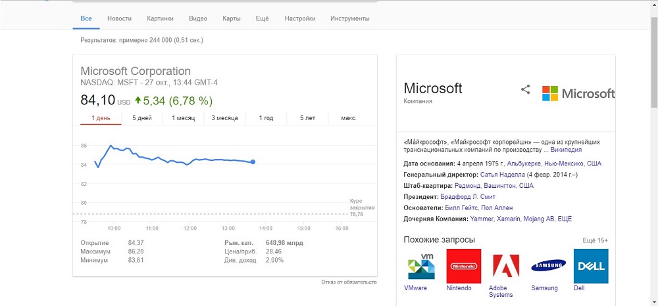Click the share icon beside Microsoft title
Viewport: 658px width, 306px height.
pos(525,89)
